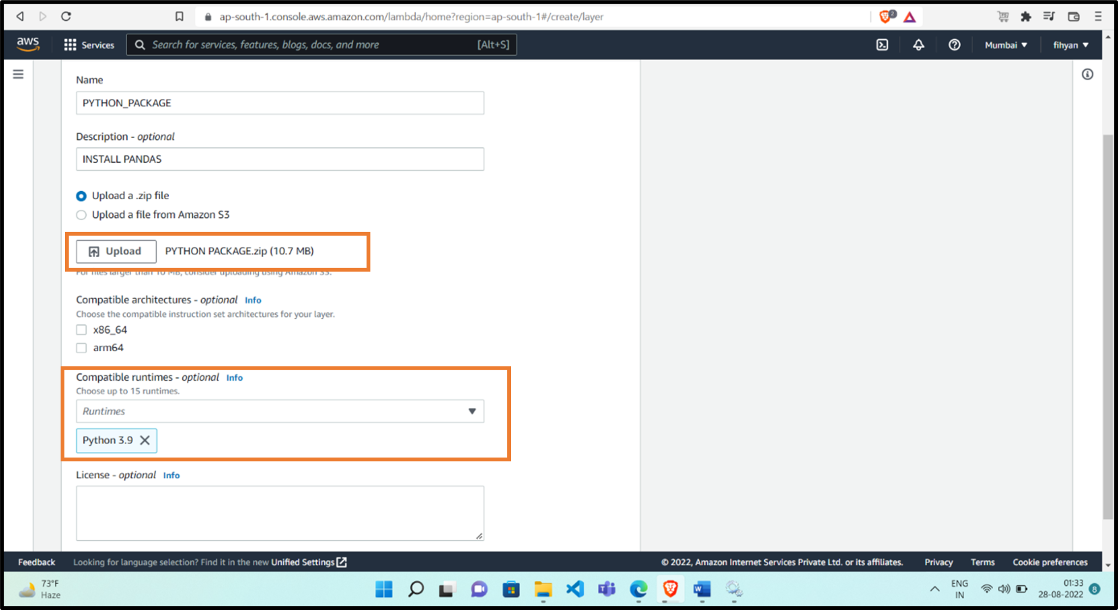Expand the hamburger side navigation menu
The image size is (1118, 610).
tap(18, 74)
